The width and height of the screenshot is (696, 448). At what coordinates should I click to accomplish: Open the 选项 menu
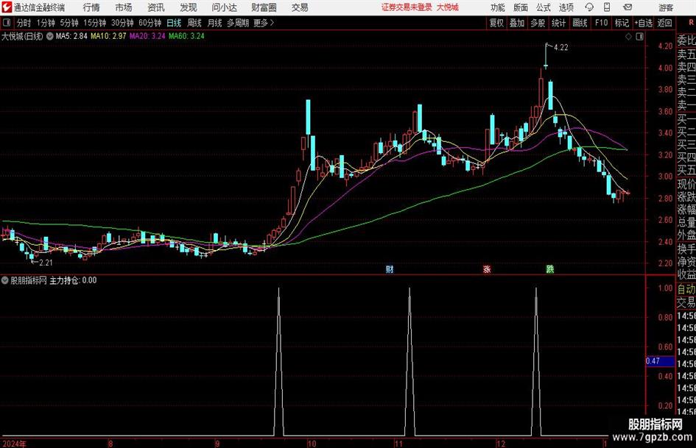click(566, 7)
